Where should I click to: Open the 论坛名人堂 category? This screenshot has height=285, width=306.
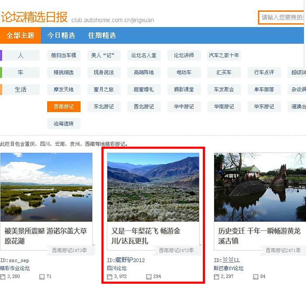point(144,55)
